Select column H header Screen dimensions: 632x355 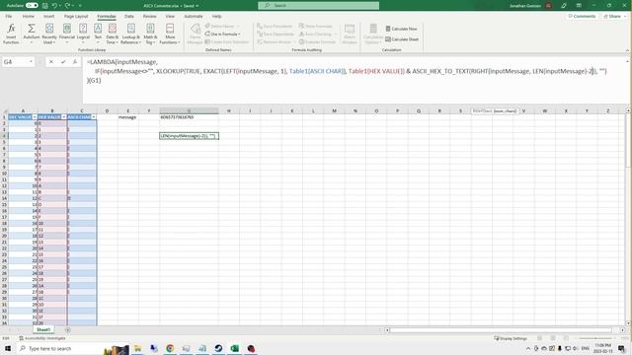[228, 110]
